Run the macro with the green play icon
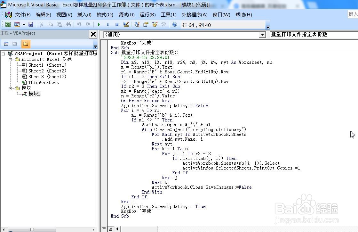 [99, 24]
